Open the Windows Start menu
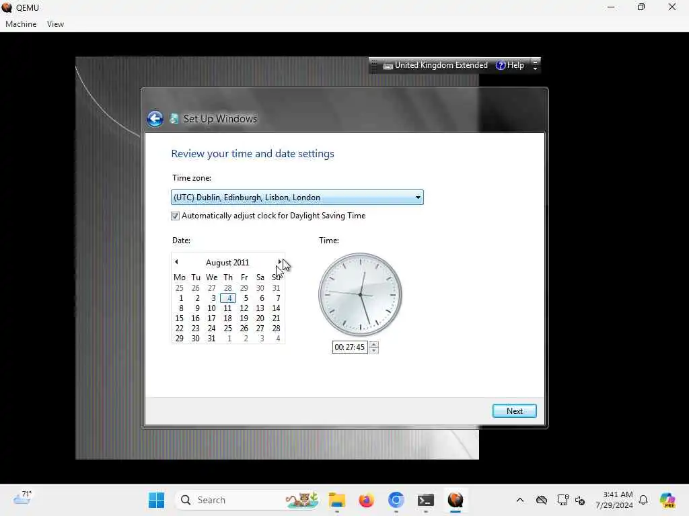Screen dimensions: 689x516 (x=156, y=500)
